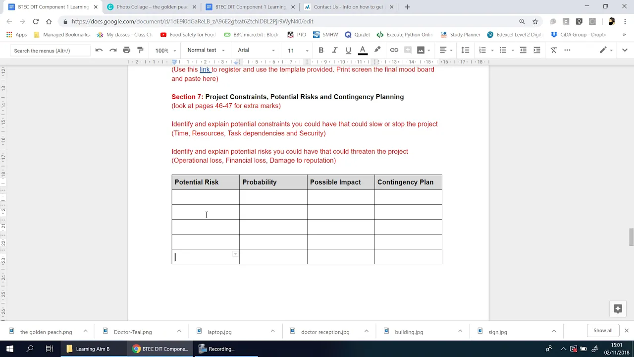634x357 pixels.
Task: Go to the browser home page
Action: (49, 21)
